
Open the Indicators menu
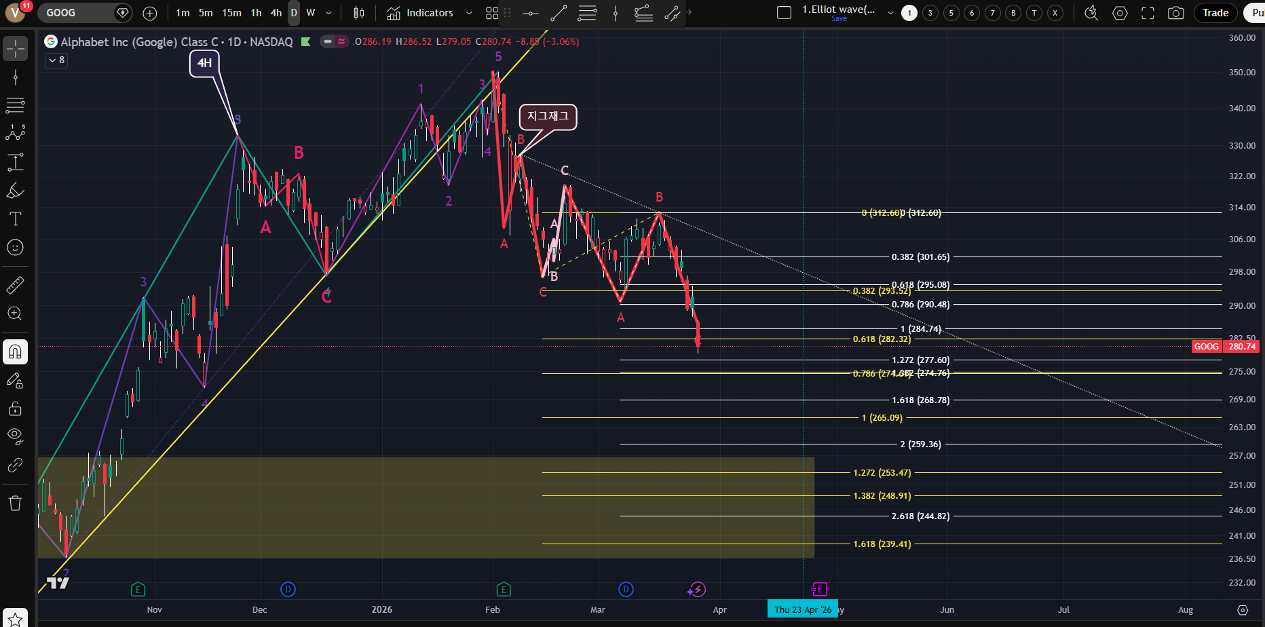point(420,13)
